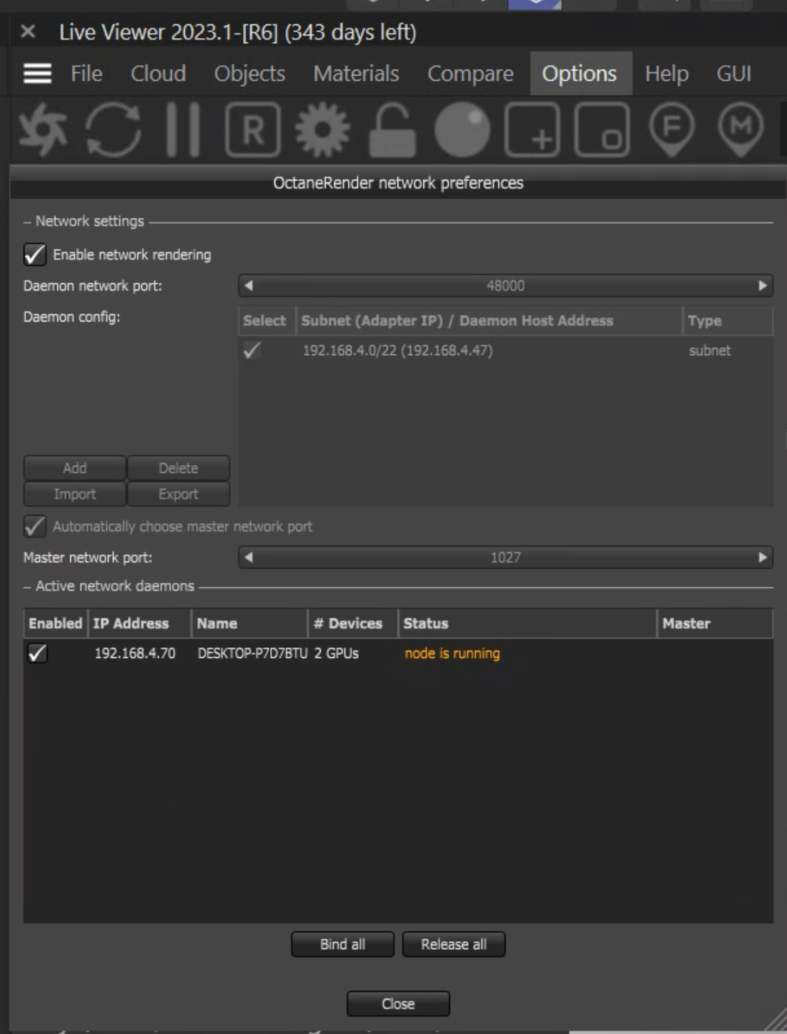This screenshot has width=787, height=1034.
Task: Toggle Automatically choose master network port
Action: point(34,526)
